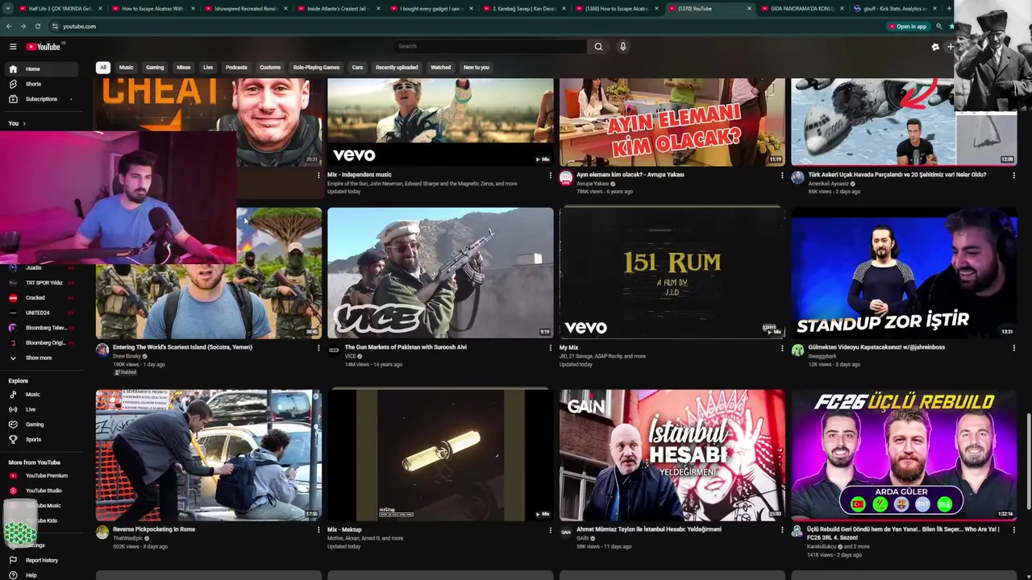Viewport: 1032px width, 580px height.
Task: Open title Türk Askeri Uçak Havada Parçalandı
Action: click(x=897, y=175)
